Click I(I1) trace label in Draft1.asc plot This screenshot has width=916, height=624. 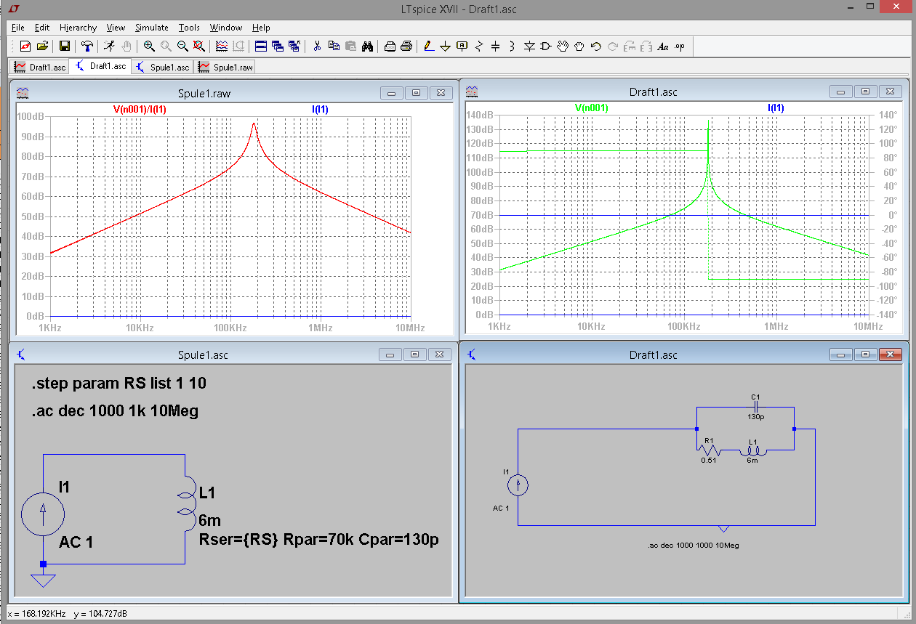click(x=776, y=108)
